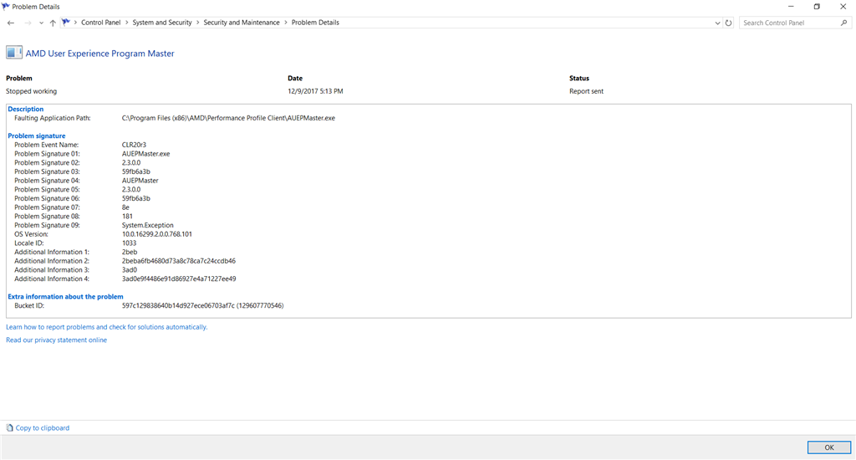Click Extra information about the problem heading
The height and width of the screenshot is (460, 856).
point(65,297)
